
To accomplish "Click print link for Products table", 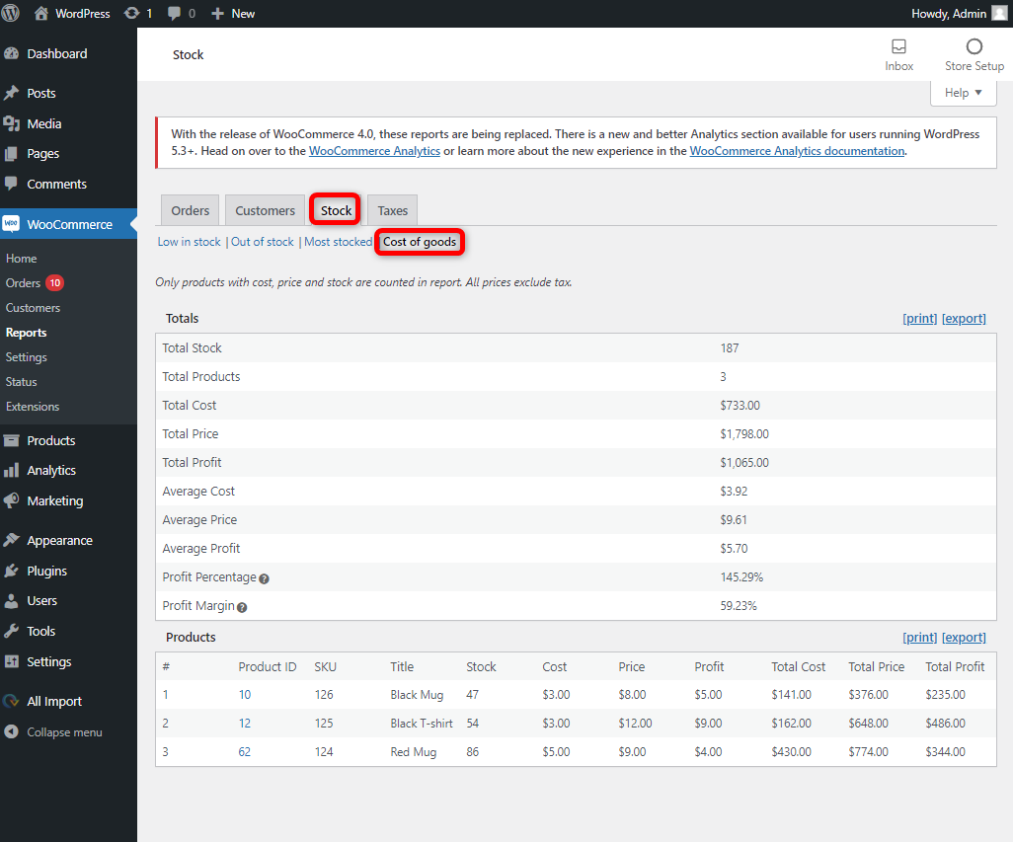I will pyautogui.click(x=920, y=638).
